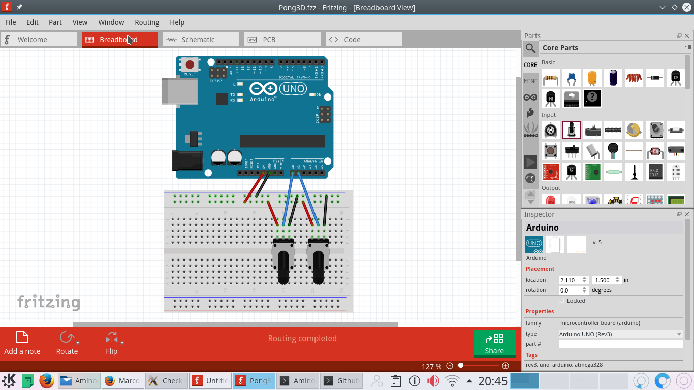Select the schematic view thumbnail in Inspector
The width and height of the screenshot is (694, 390).
(x=555, y=245)
